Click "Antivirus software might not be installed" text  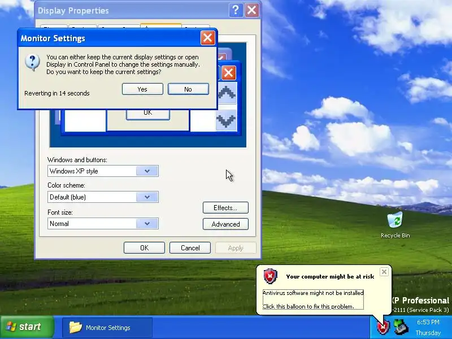[x=313, y=293]
